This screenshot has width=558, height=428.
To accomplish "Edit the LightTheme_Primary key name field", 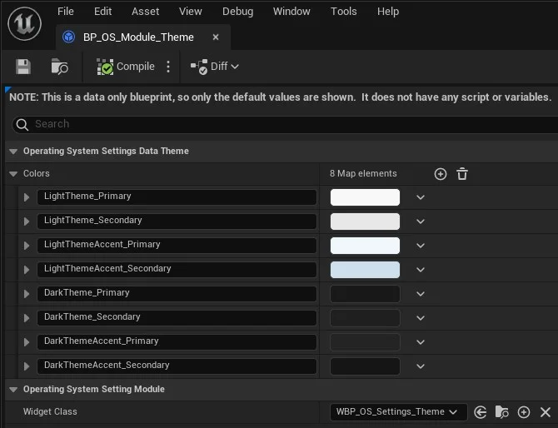I will pyautogui.click(x=177, y=197).
